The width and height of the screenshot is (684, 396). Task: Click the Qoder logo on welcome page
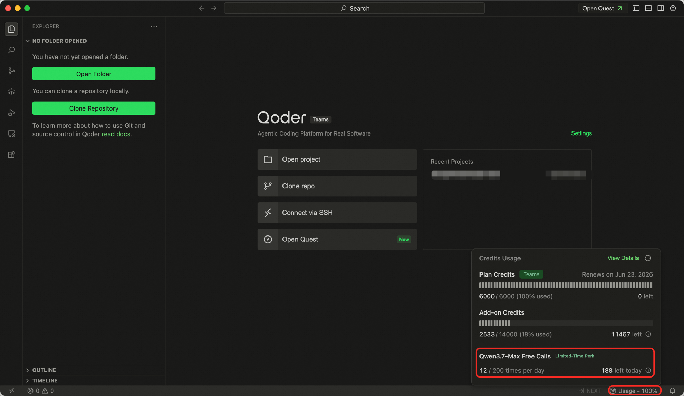[x=282, y=117]
